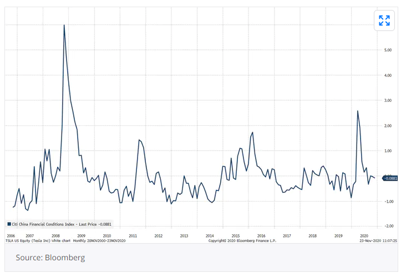401x278 pixels.
Task: Select the 2008 year label on x-axis
Action: tap(55, 235)
